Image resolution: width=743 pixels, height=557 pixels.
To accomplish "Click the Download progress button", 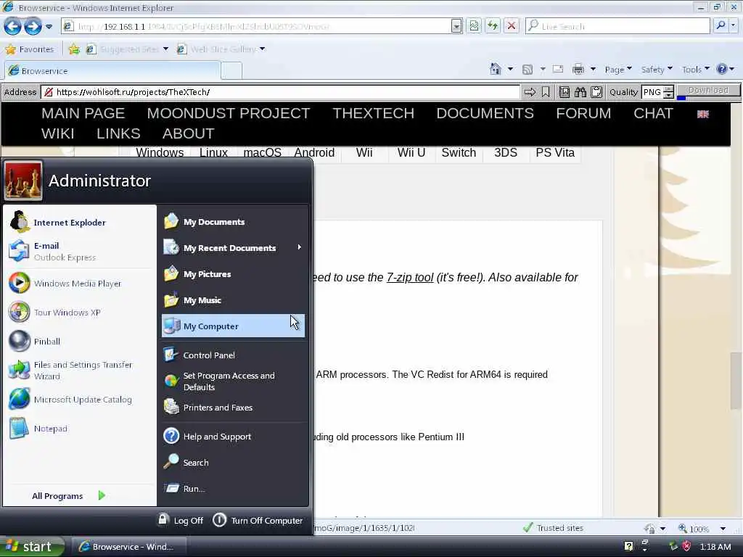I will [x=708, y=91].
